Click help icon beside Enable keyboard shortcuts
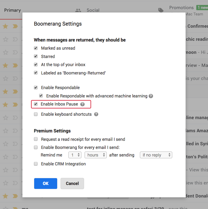208x209 pixels. coord(96,114)
